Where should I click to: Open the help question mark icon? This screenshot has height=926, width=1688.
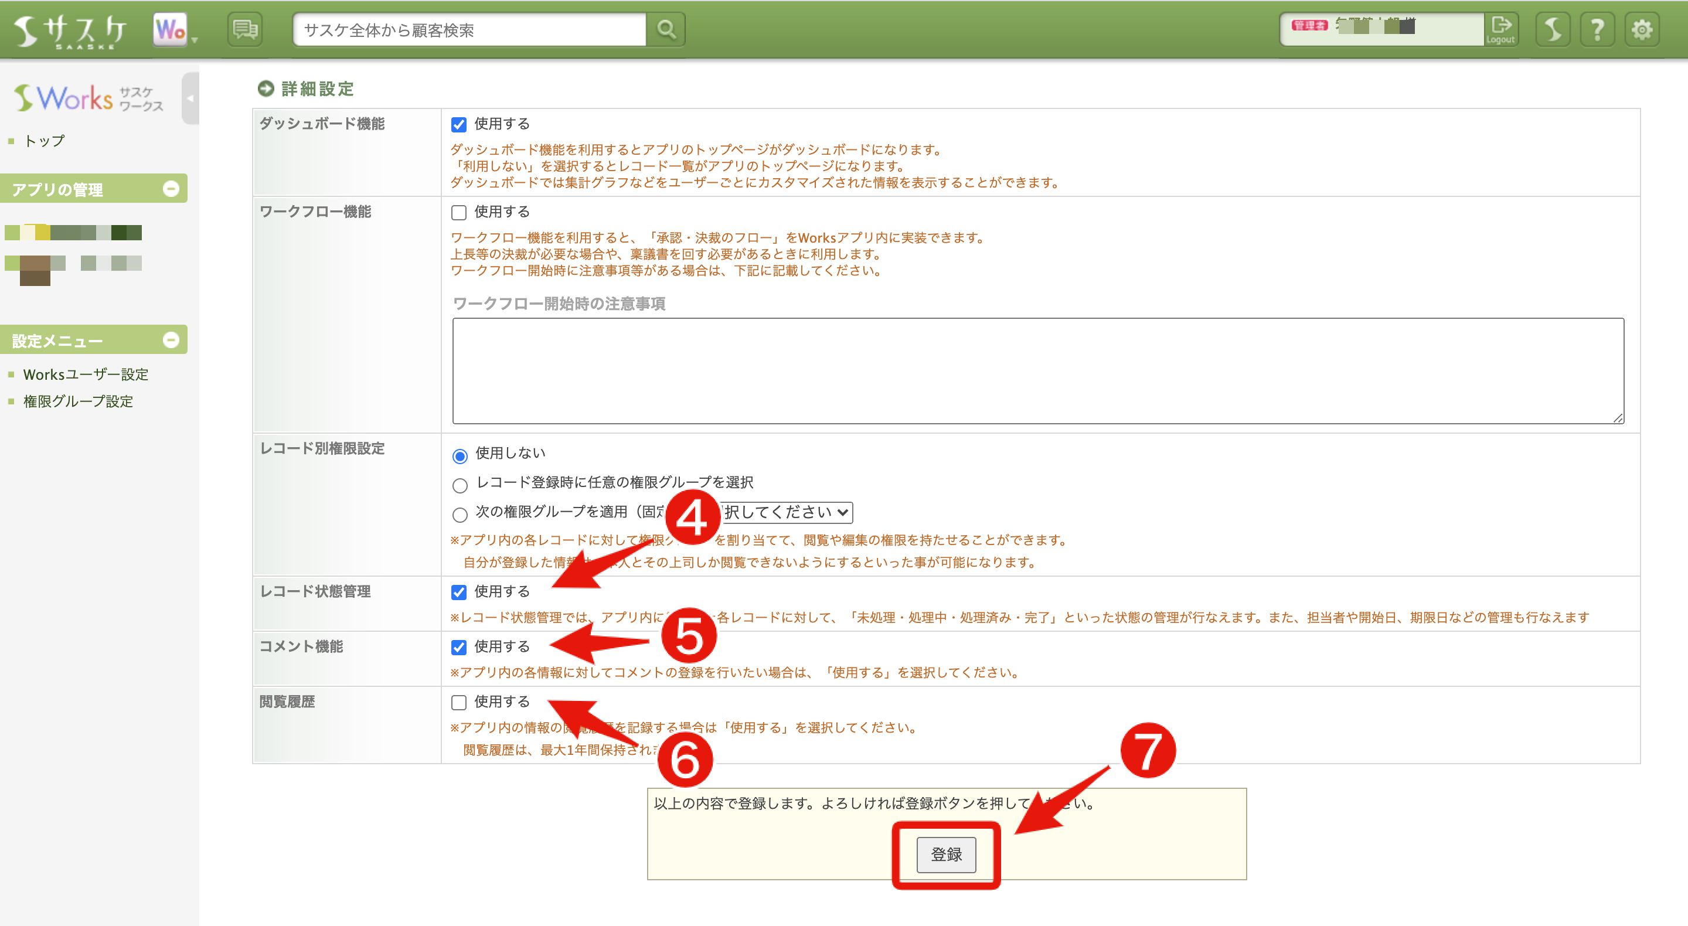click(x=1598, y=29)
